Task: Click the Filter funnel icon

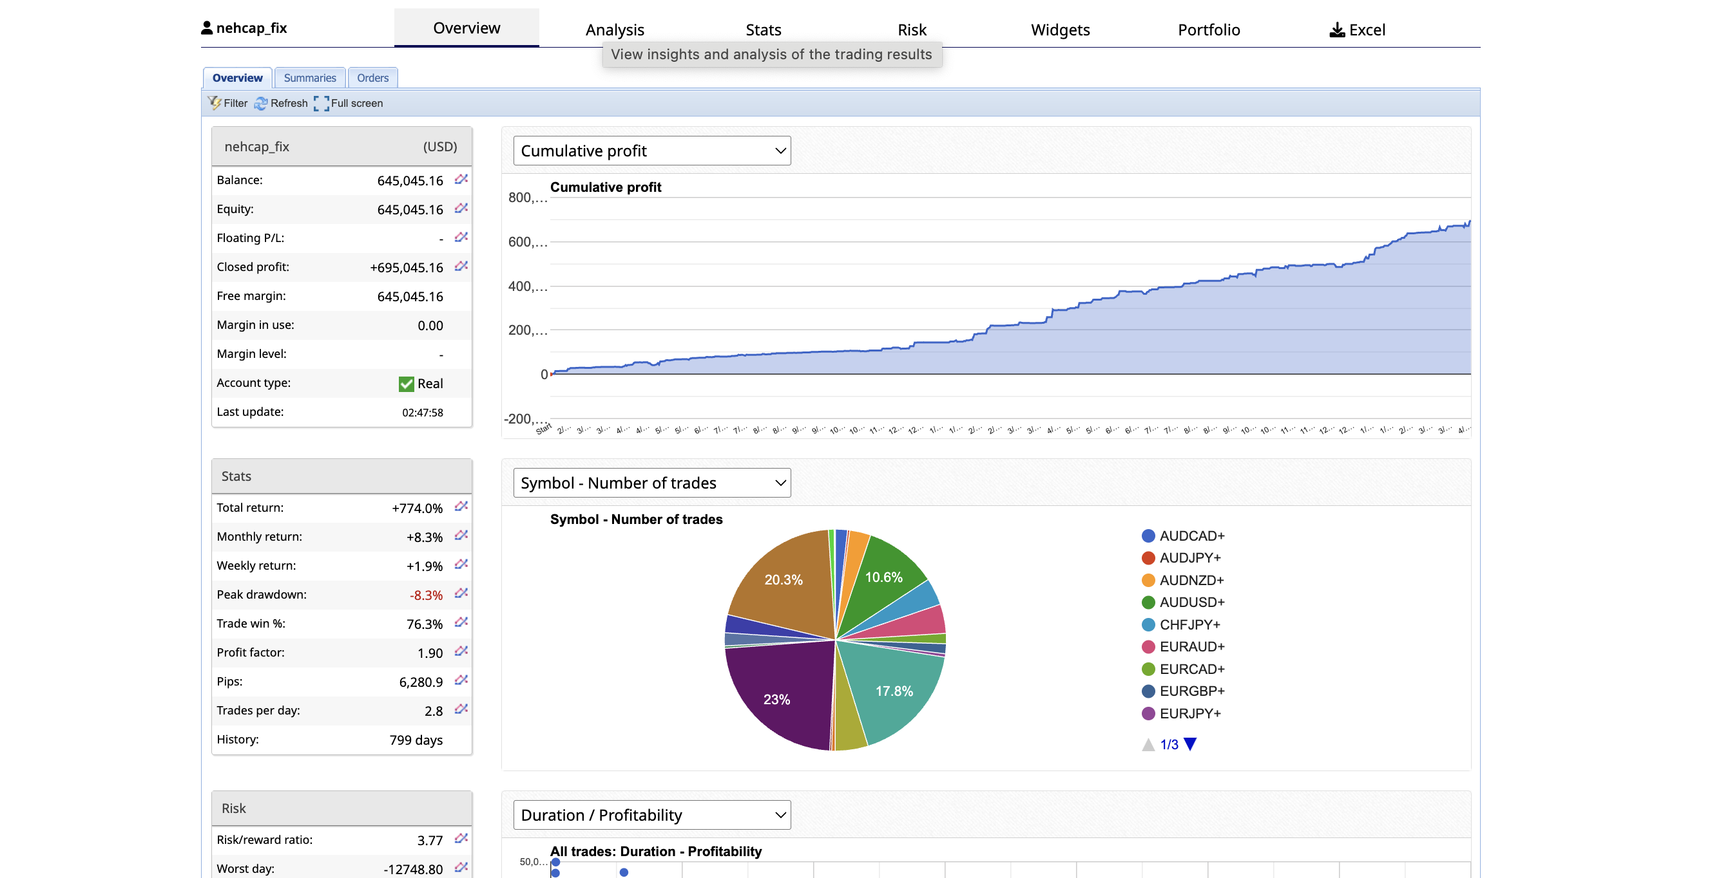Action: click(x=215, y=103)
